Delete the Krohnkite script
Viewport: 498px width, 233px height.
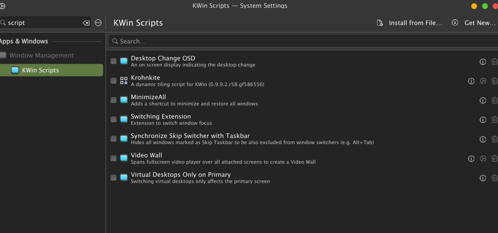pyautogui.click(x=494, y=81)
